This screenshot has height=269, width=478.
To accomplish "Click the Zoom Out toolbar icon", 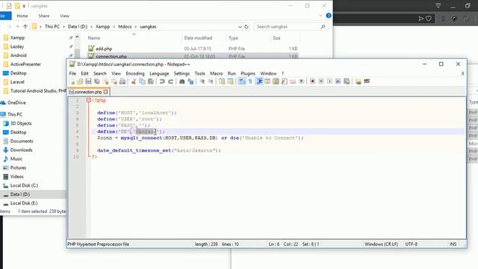I will 211,81.
